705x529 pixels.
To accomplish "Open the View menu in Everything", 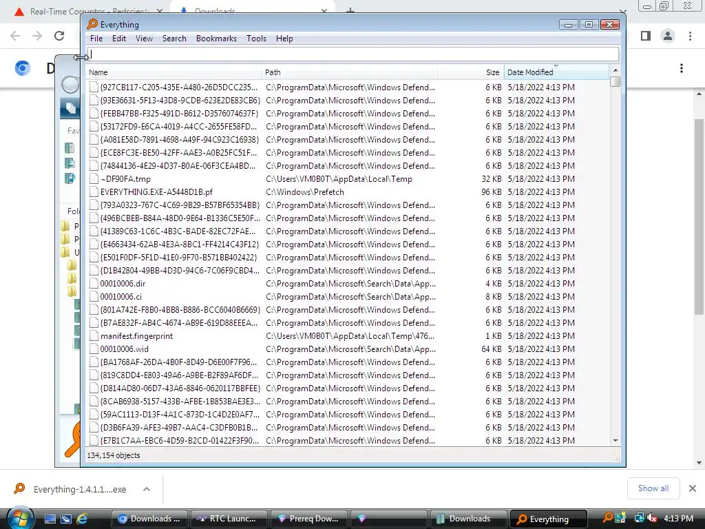I will pyautogui.click(x=144, y=39).
